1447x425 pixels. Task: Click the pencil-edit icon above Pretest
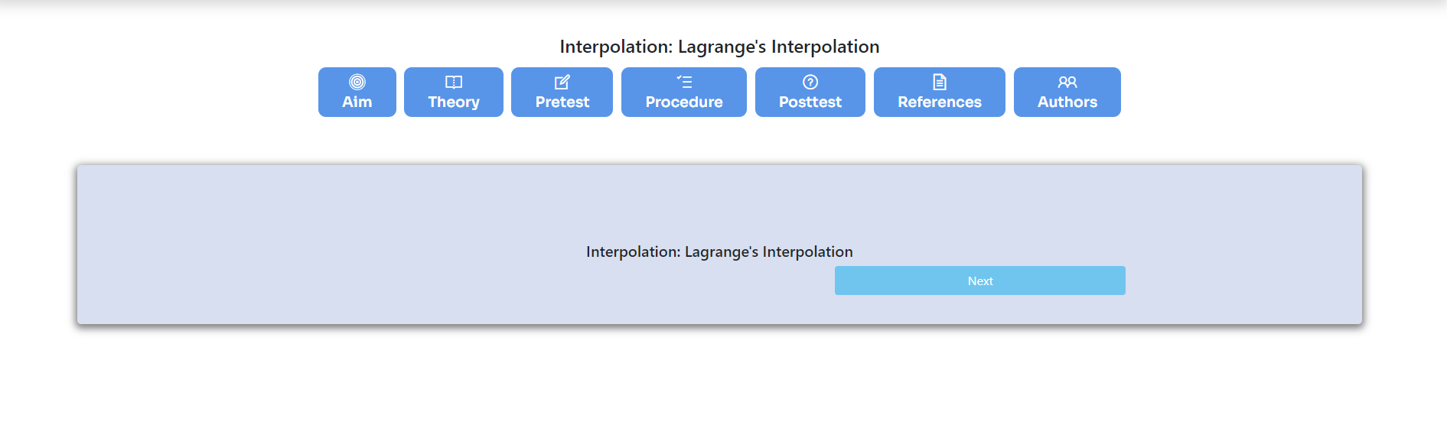(562, 82)
